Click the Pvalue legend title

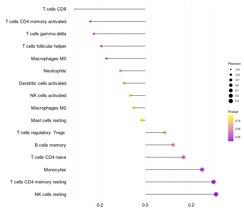click(233, 112)
